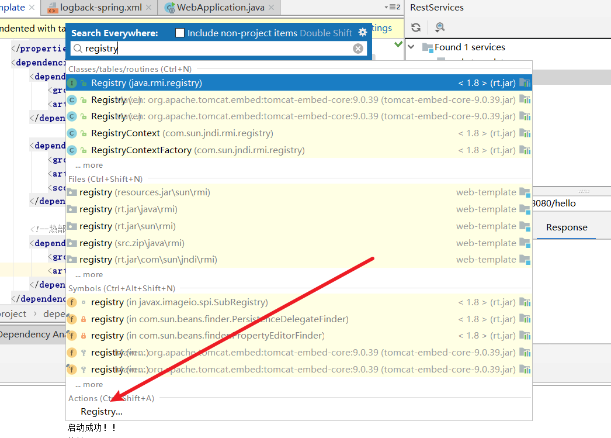The width and height of the screenshot is (611, 438).
Task: Clear the registry search text
Action: point(358,49)
